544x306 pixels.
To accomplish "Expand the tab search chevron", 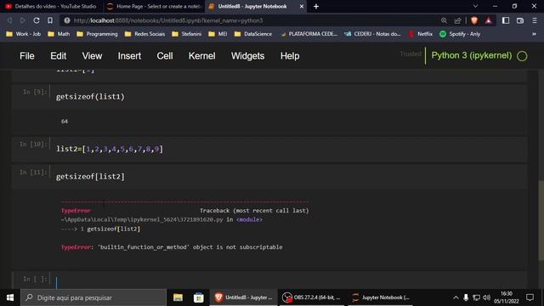I will [x=475, y=6].
